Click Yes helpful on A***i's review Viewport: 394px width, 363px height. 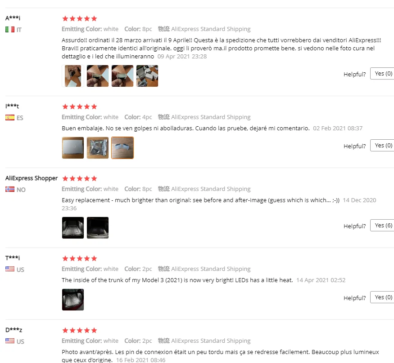click(382, 73)
